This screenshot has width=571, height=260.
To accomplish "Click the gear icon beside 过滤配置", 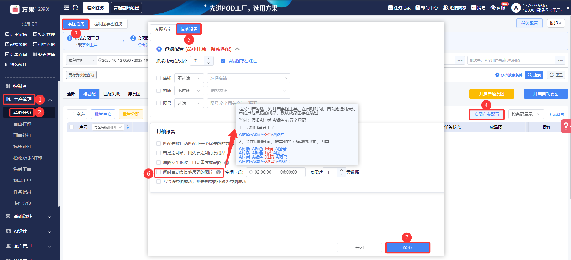I will (159, 49).
